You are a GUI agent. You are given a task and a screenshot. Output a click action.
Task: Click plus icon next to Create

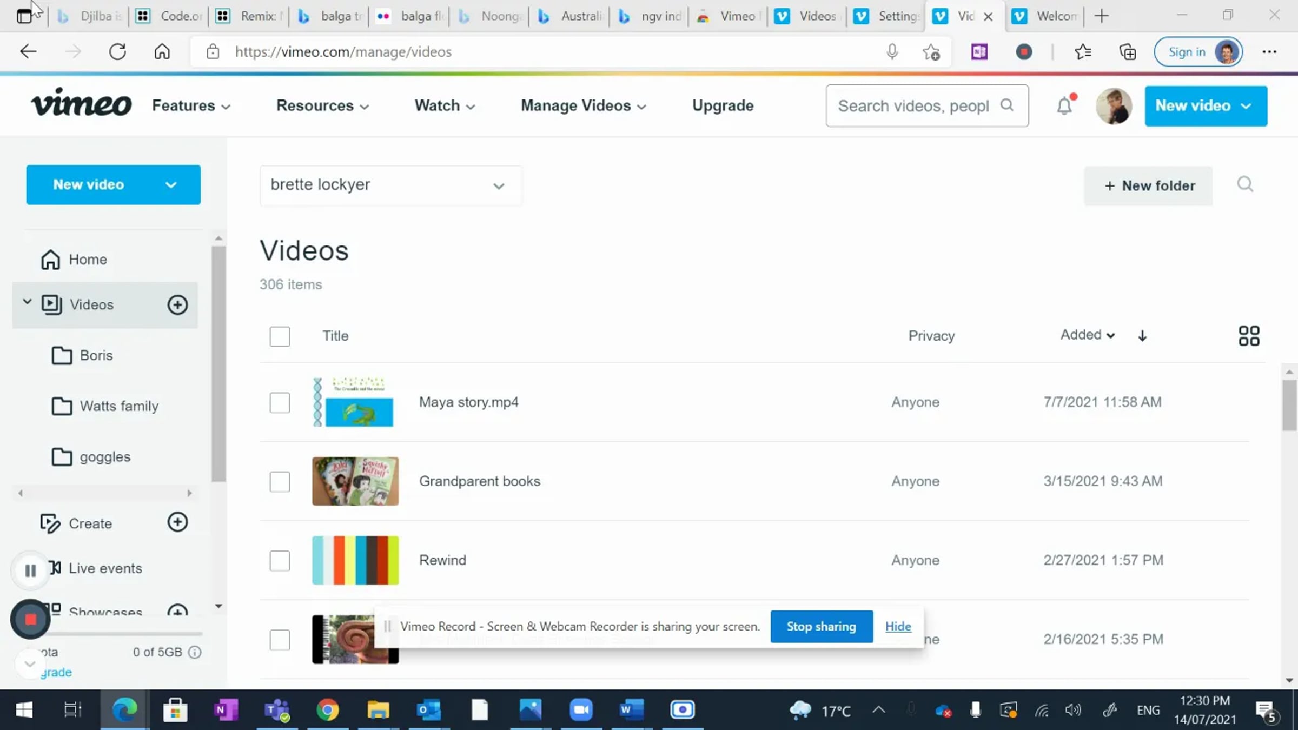(177, 522)
